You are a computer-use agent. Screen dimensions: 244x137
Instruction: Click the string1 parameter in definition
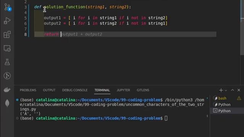tap(96, 7)
